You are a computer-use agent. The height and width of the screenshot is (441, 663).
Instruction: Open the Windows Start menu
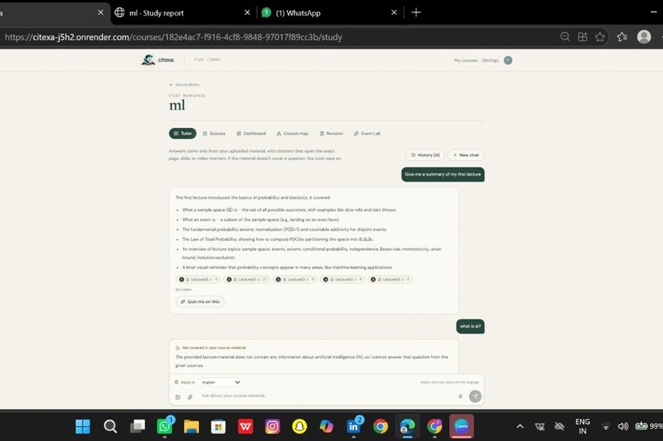coord(83,427)
